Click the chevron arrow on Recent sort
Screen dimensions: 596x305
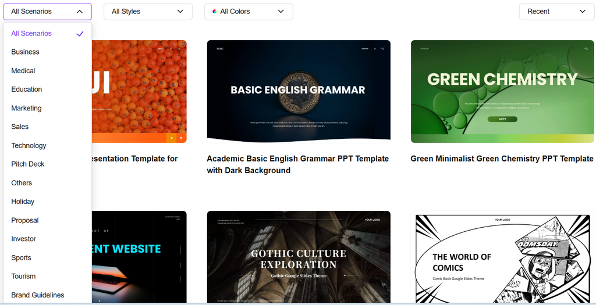(583, 12)
